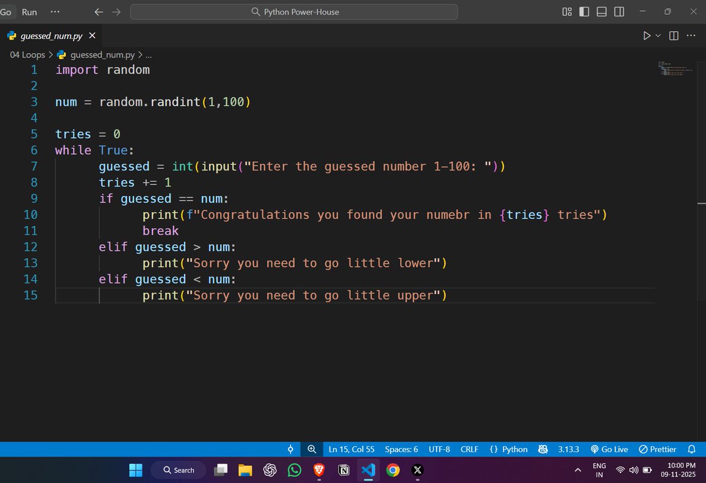Click status bar source control pin icon
706x483 pixels.
click(290, 449)
